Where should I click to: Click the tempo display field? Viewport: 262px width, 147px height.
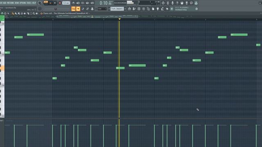click(x=66, y=3)
